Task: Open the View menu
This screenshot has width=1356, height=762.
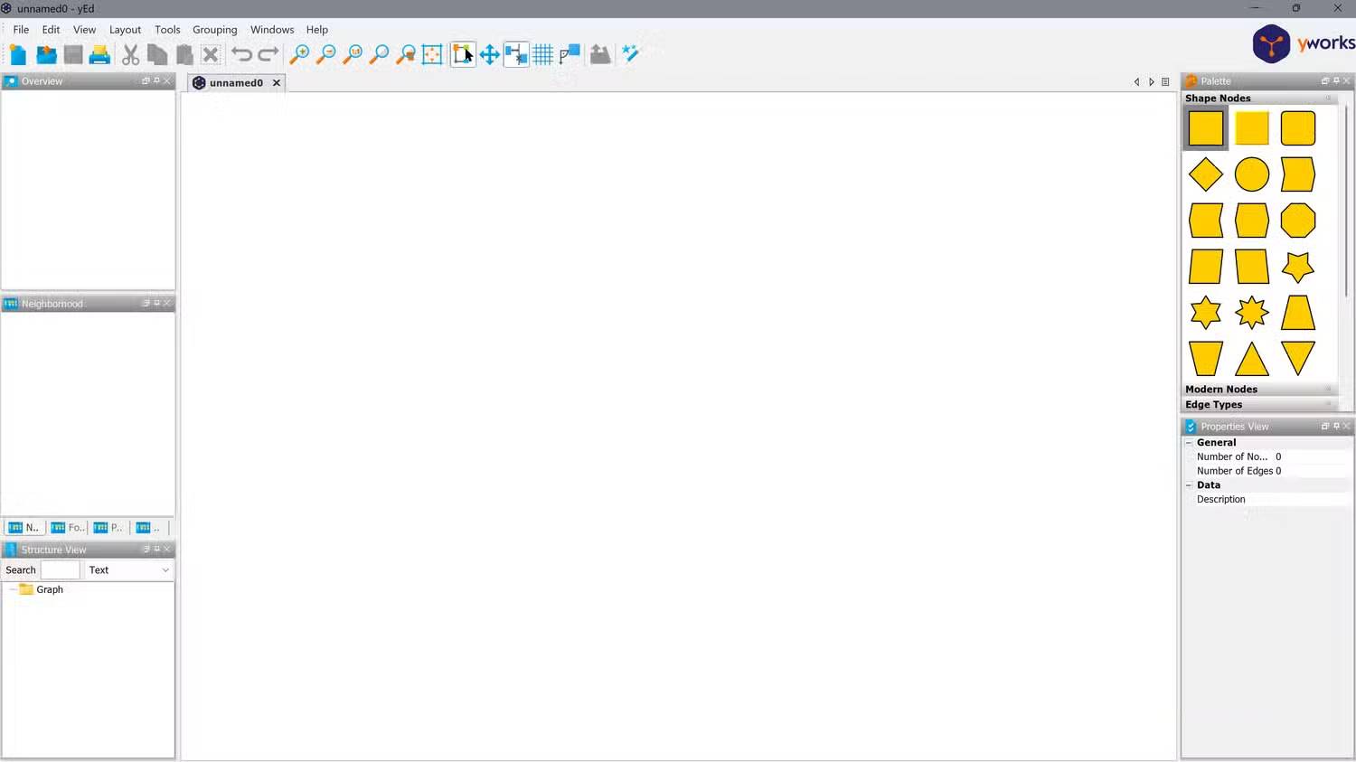Action: [x=84, y=30]
